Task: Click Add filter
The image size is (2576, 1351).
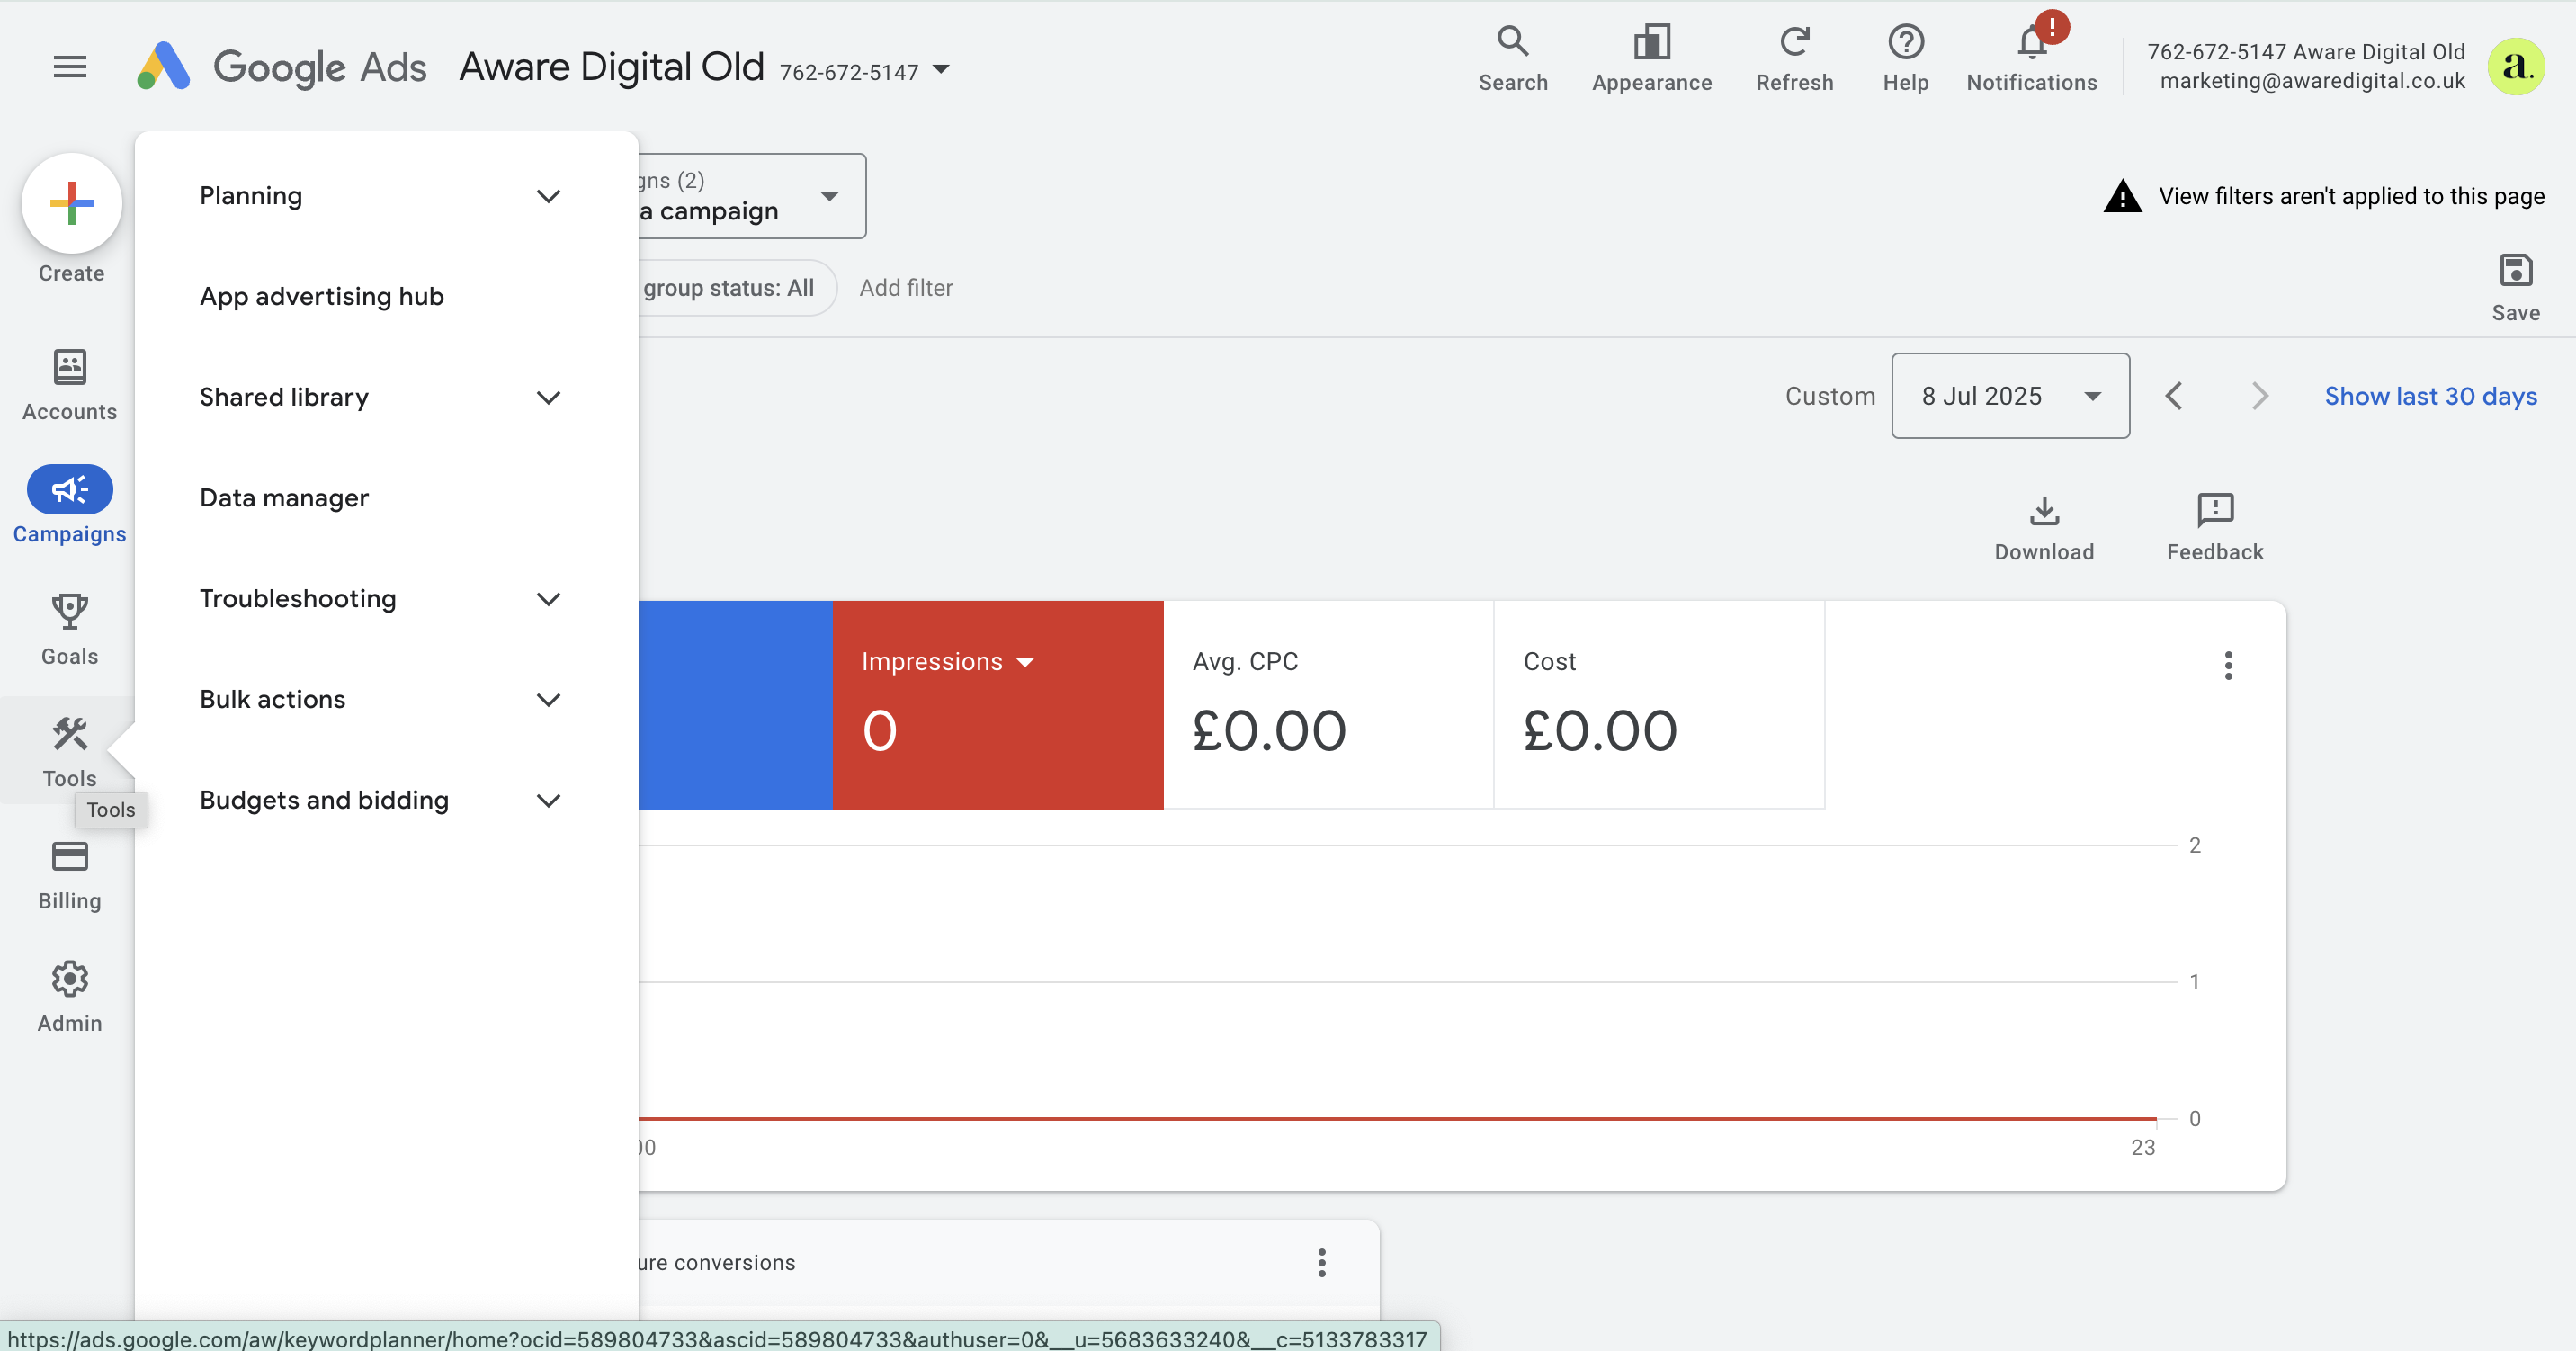Action: (x=906, y=288)
